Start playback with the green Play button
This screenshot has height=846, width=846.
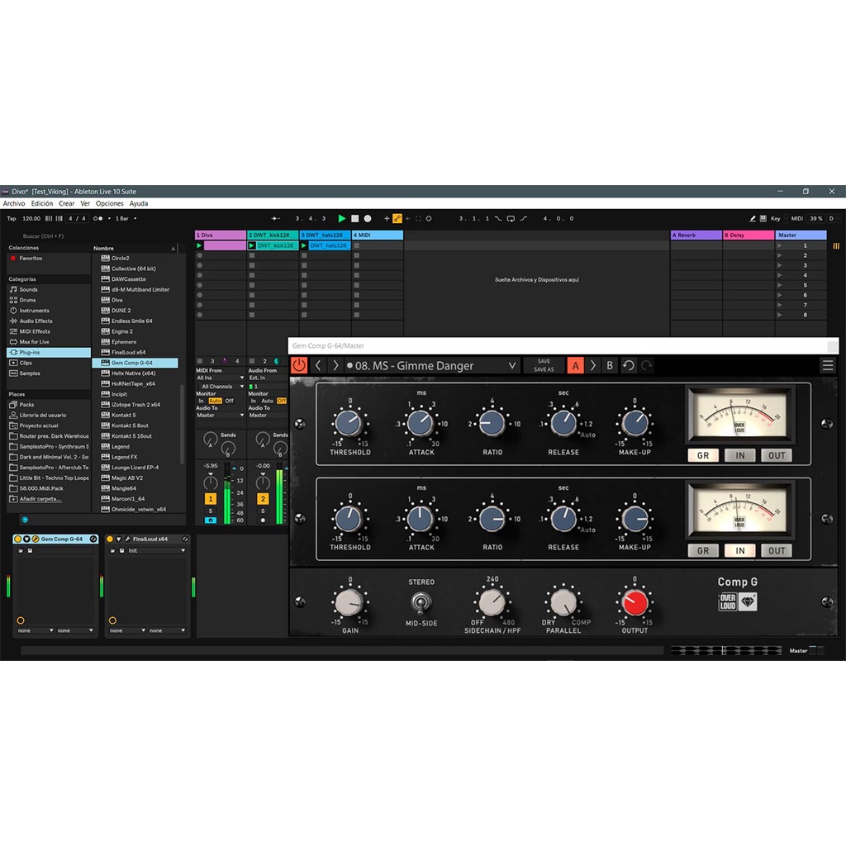click(x=341, y=218)
